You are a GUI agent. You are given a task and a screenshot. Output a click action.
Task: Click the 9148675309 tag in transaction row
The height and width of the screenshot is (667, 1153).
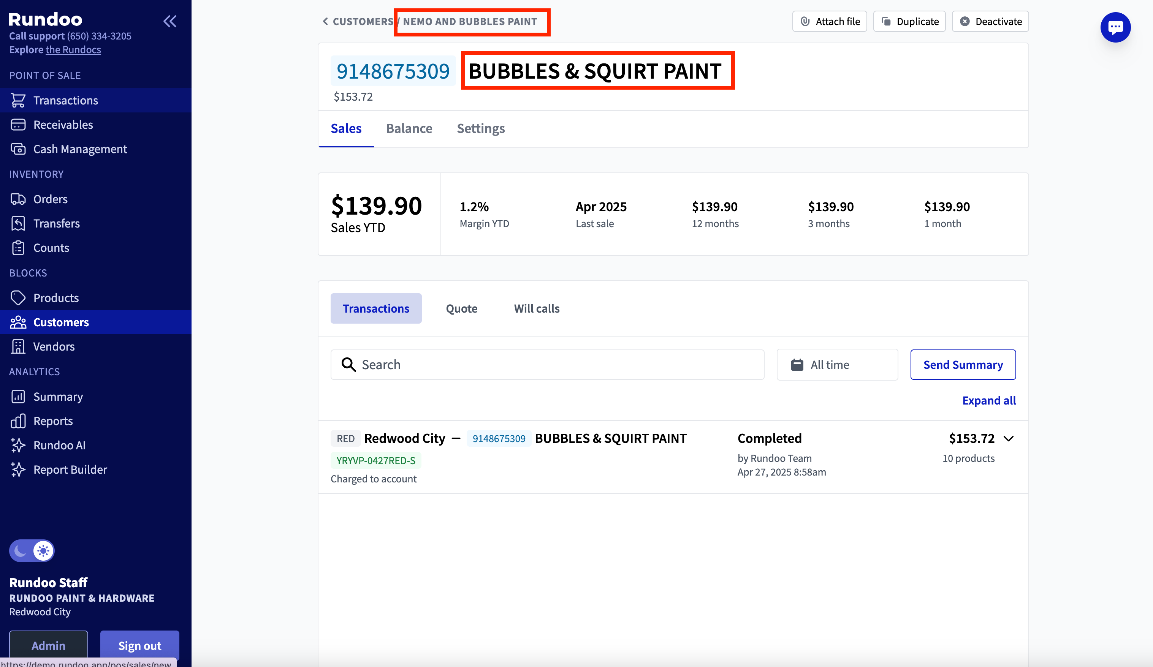(499, 438)
